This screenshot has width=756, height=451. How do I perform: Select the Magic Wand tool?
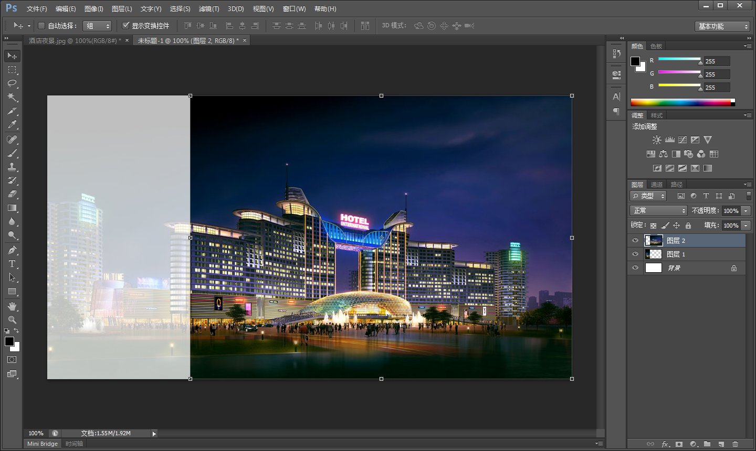tap(12, 97)
